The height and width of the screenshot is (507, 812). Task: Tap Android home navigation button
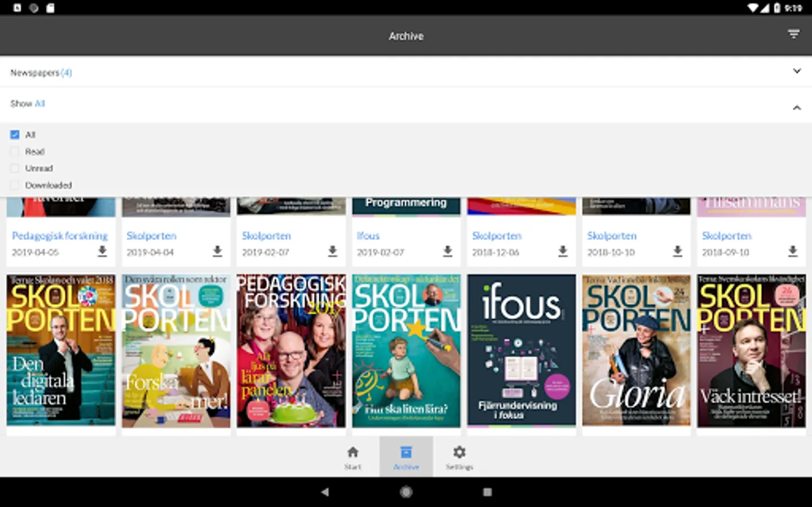point(406,492)
